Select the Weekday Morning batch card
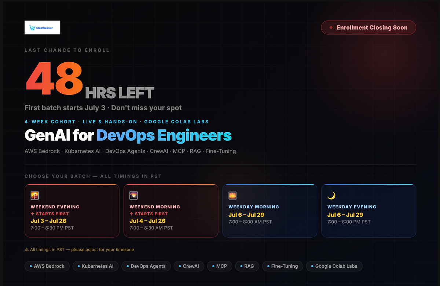This screenshot has width=440, height=286. 270,211
